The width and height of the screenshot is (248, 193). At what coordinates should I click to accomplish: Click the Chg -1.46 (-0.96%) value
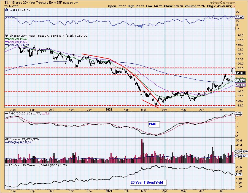pos(220,6)
